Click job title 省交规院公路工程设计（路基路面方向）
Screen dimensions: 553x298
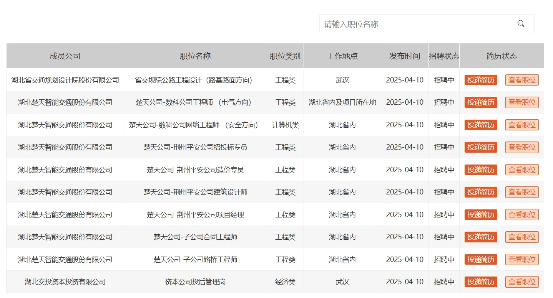[195, 80]
